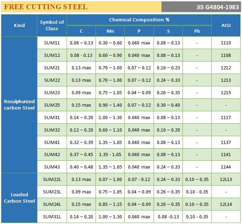Viewport: 242px width, 224px height.
Task: Click the P column header
Action: click(x=139, y=31)
